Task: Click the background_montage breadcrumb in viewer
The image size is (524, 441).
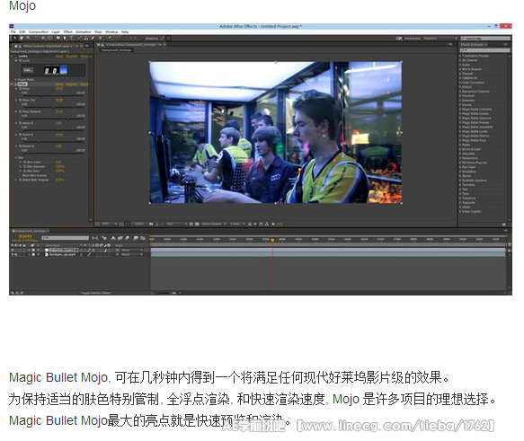Action: coord(116,50)
